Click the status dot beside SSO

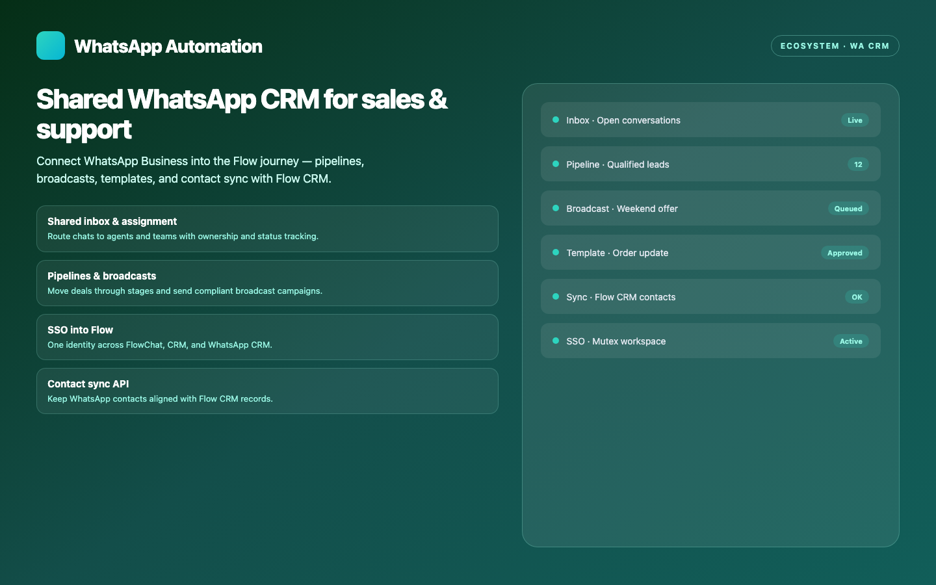click(556, 341)
